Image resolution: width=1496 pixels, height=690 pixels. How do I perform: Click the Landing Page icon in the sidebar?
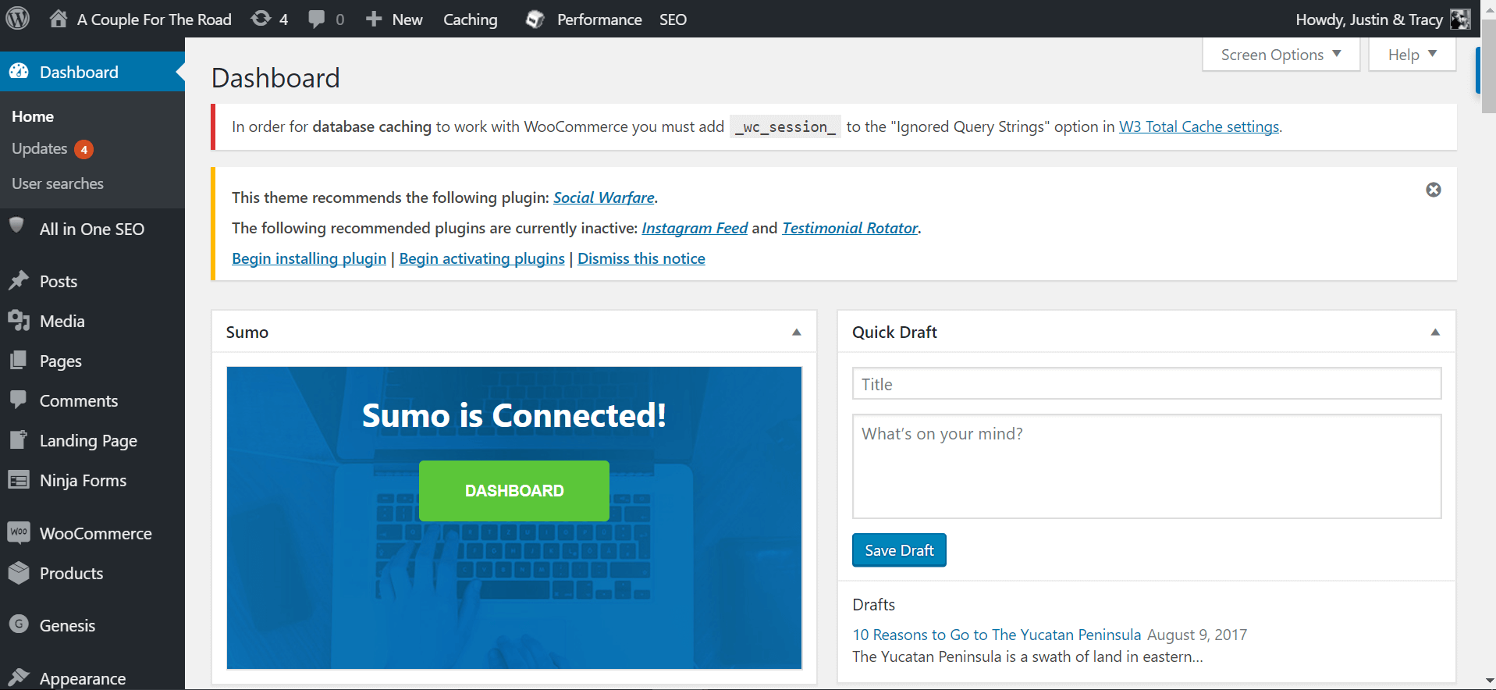point(18,439)
